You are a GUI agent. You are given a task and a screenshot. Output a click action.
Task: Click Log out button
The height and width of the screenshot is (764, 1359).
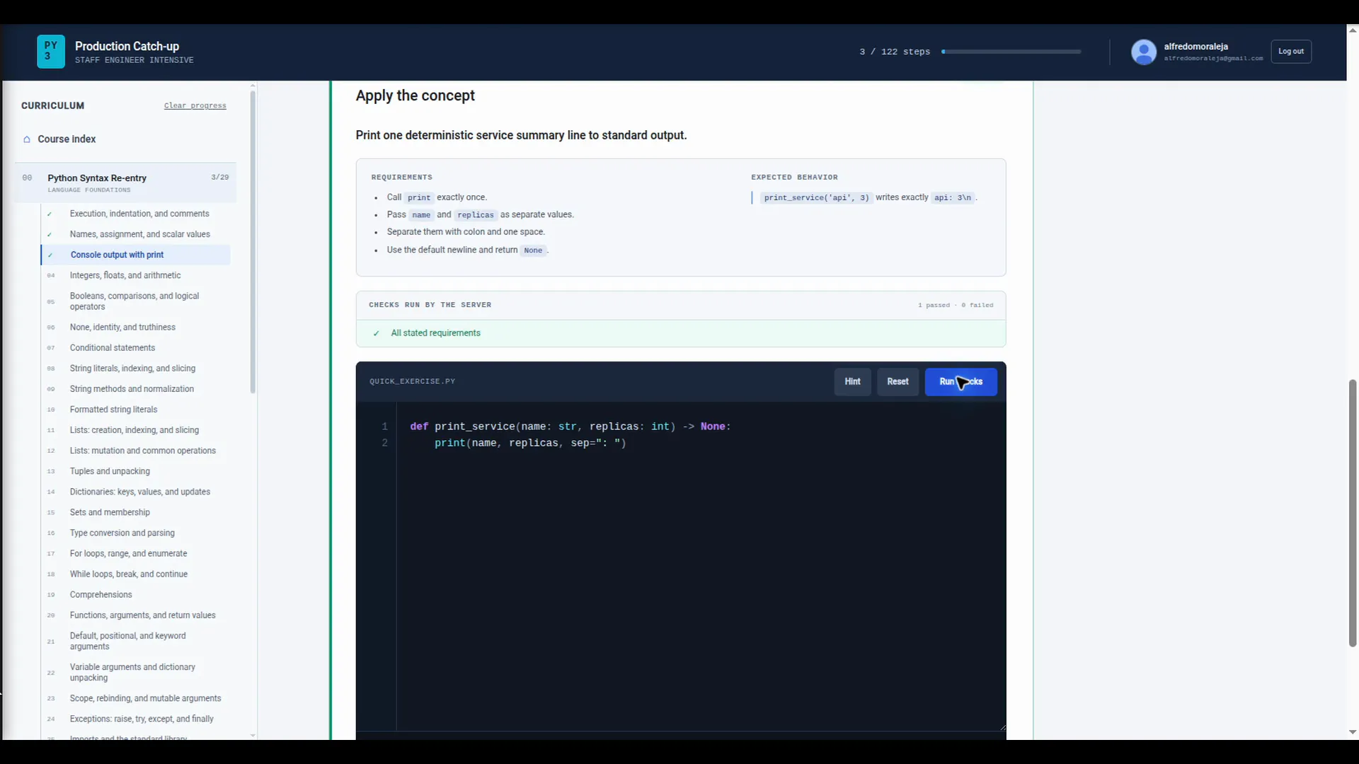tap(1290, 52)
